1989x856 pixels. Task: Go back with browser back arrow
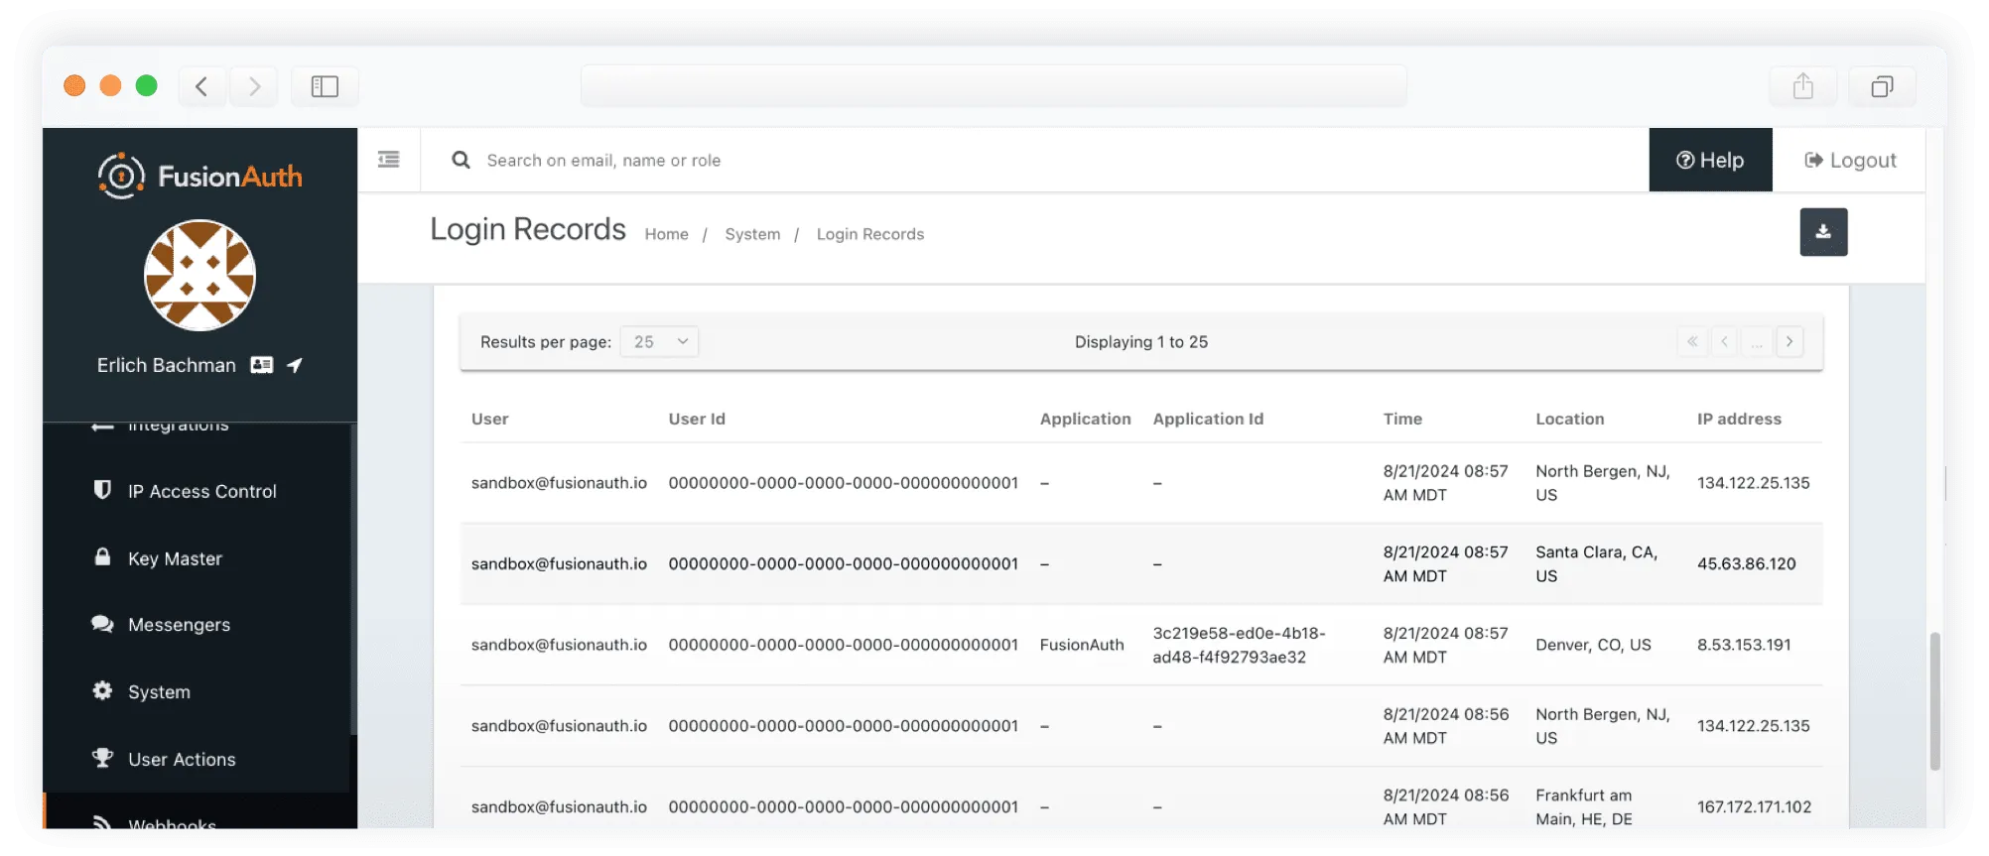coord(201,86)
